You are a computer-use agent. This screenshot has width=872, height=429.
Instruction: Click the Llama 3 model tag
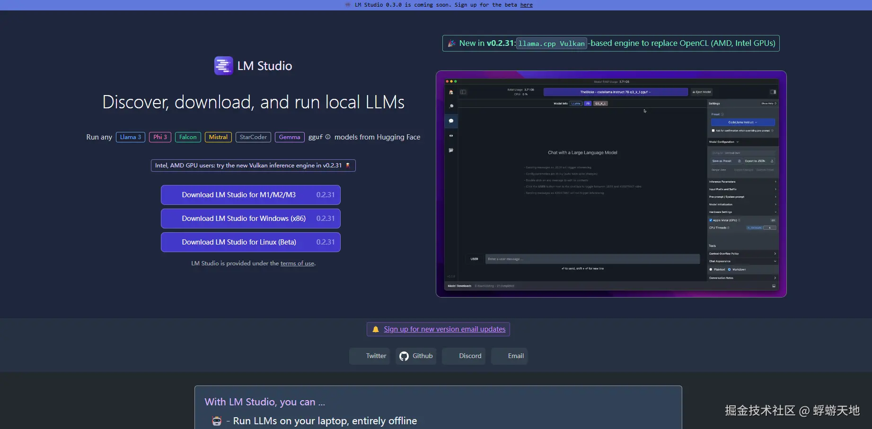click(131, 137)
